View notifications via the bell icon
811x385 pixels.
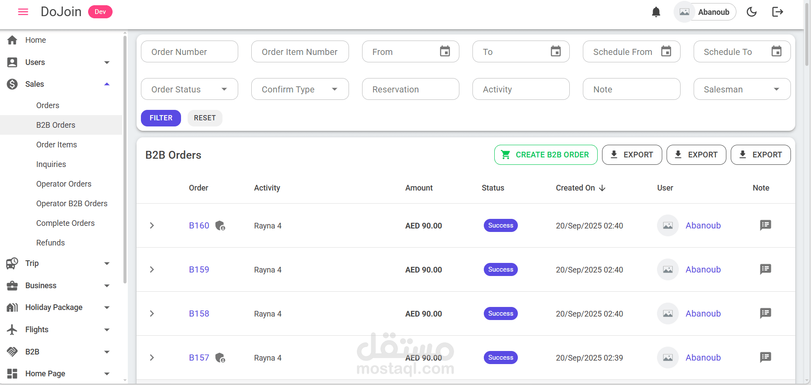[x=656, y=12]
